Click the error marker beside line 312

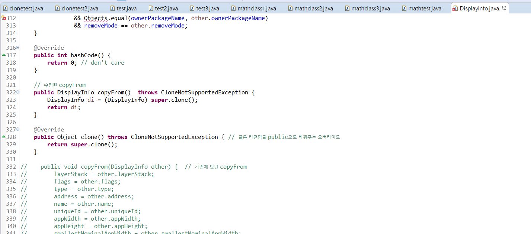click(x=4, y=18)
